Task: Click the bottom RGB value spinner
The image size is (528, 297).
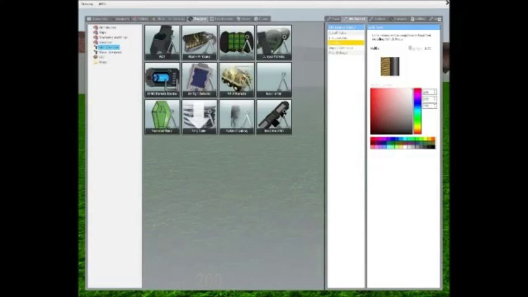Action: tap(429, 106)
